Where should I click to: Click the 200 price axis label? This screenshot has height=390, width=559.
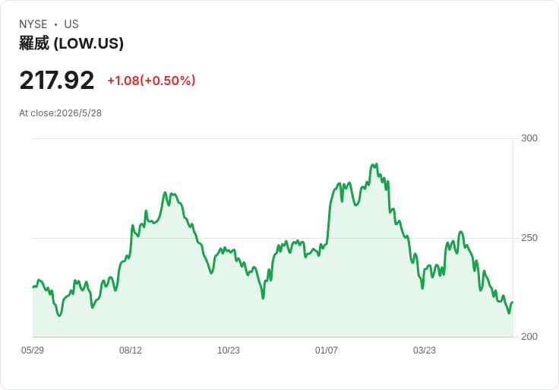[529, 337]
